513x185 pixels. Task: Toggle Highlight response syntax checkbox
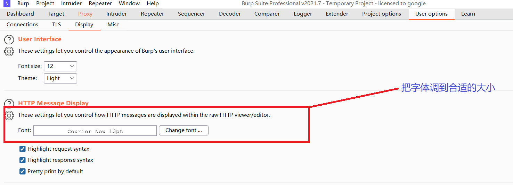(x=23, y=160)
